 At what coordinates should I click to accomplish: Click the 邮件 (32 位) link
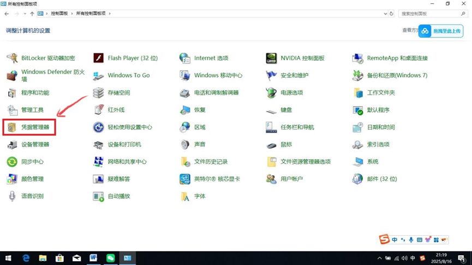[382, 179]
